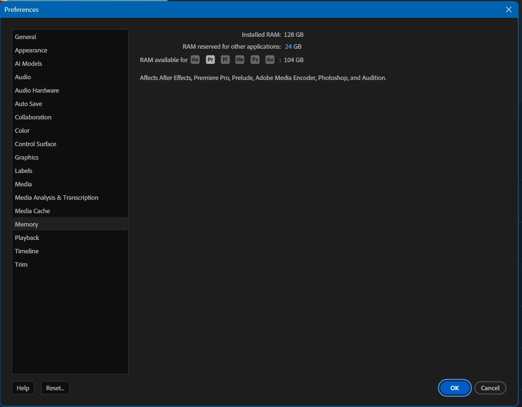The width and height of the screenshot is (522, 407).
Task: Select Media Analysis & Transcription
Action: click(70, 198)
